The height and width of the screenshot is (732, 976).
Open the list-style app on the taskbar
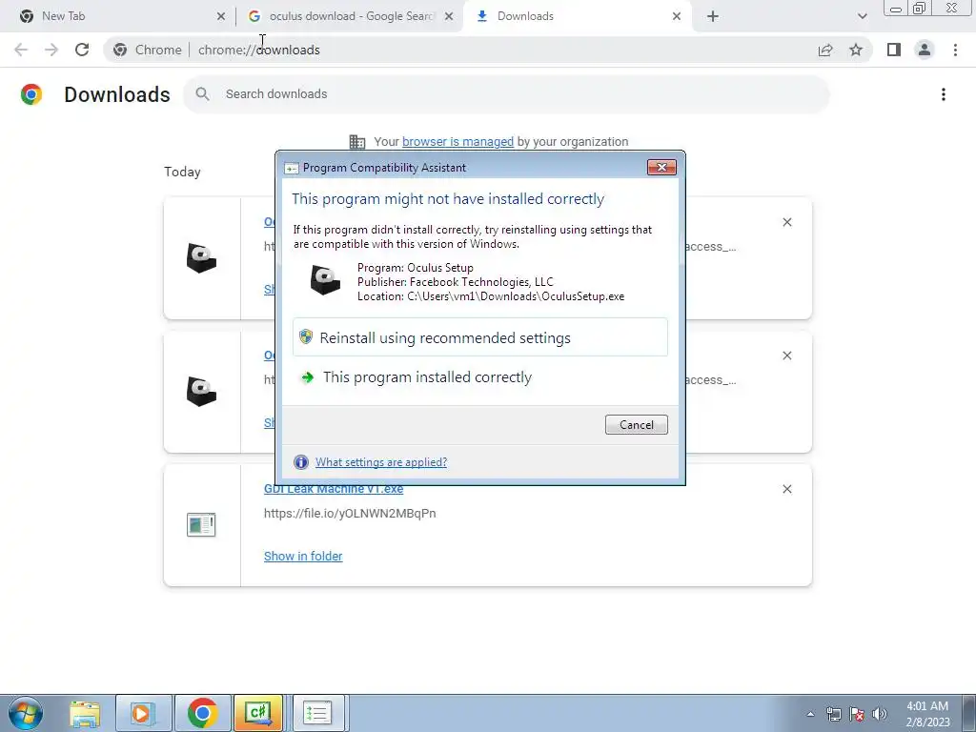pyautogui.click(x=316, y=713)
